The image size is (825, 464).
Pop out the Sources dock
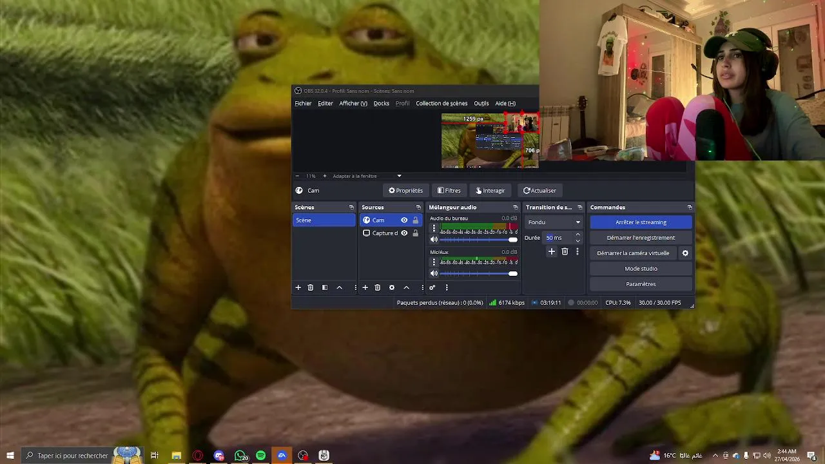pos(418,208)
